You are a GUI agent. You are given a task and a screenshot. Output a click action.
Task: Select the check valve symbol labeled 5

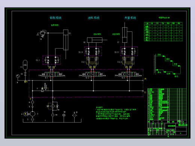(33, 107)
